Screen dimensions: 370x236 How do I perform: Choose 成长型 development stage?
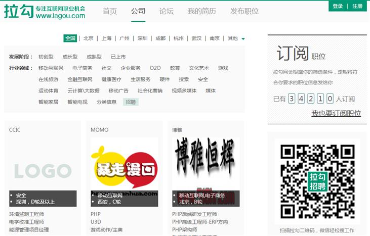click(x=70, y=57)
